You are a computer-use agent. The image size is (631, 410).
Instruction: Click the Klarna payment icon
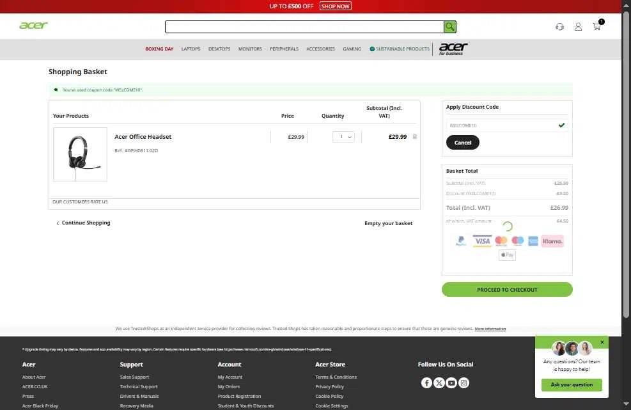552,241
